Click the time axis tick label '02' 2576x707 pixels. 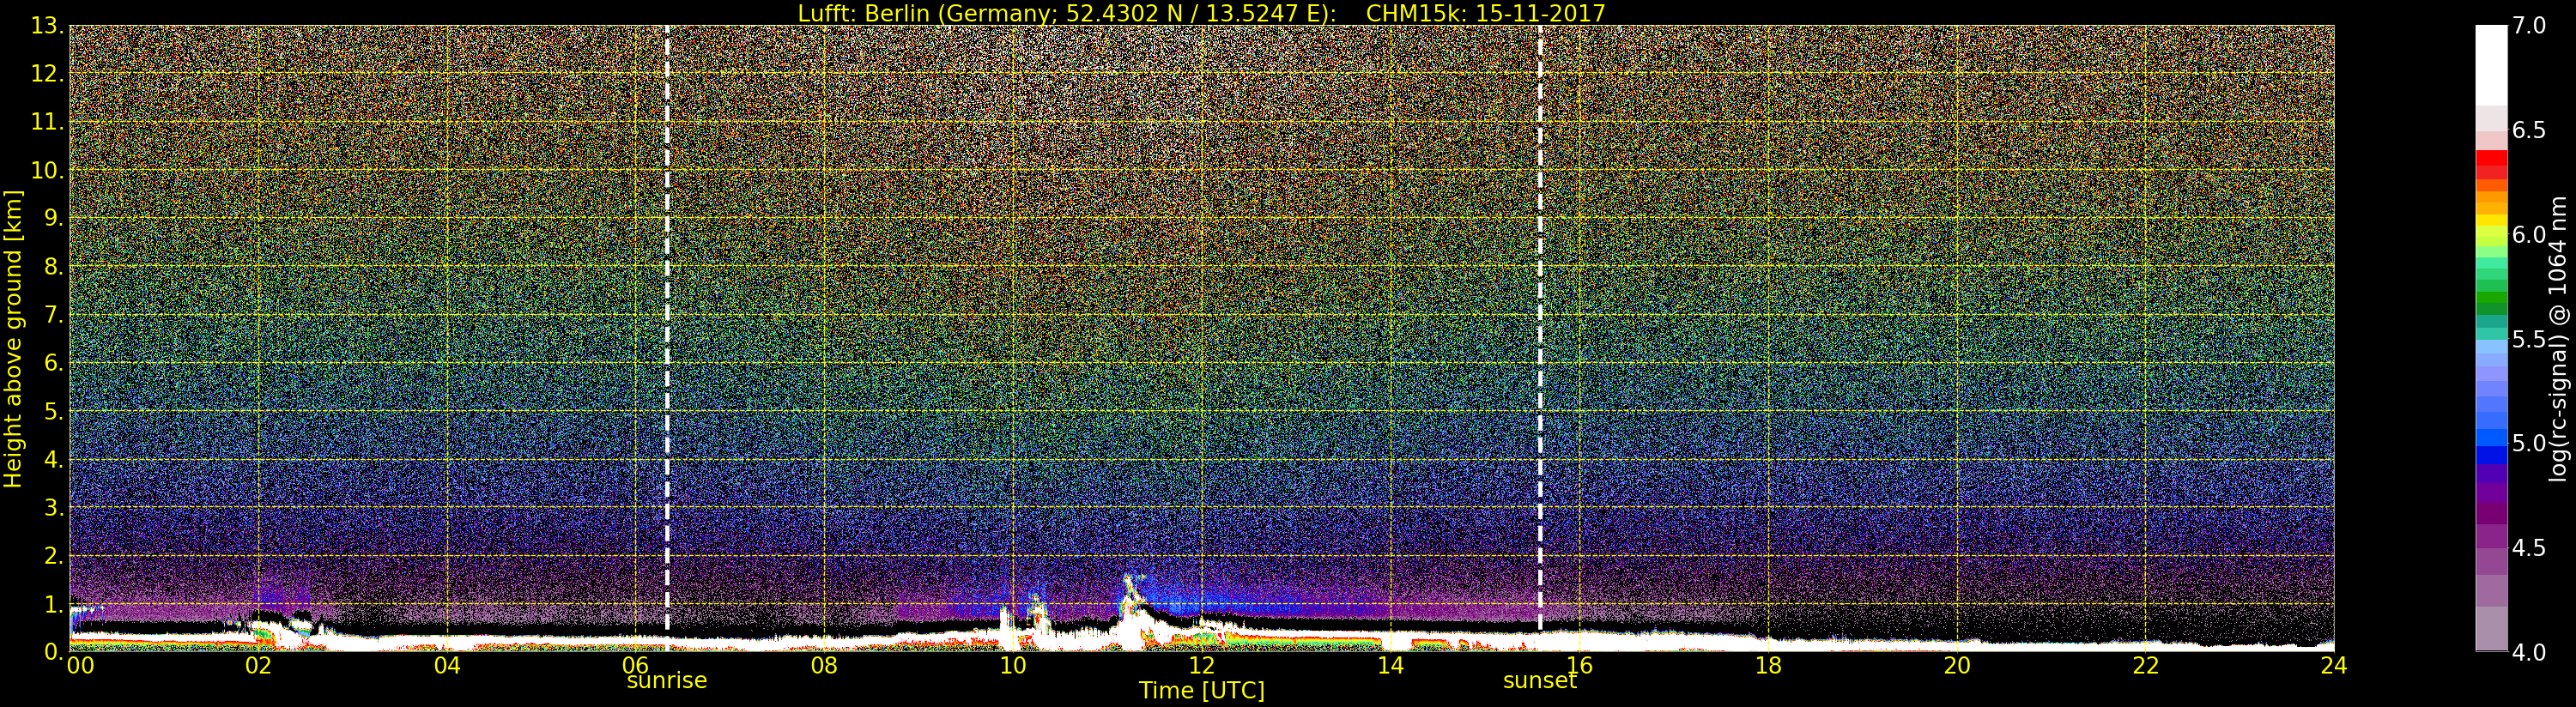tap(259, 665)
